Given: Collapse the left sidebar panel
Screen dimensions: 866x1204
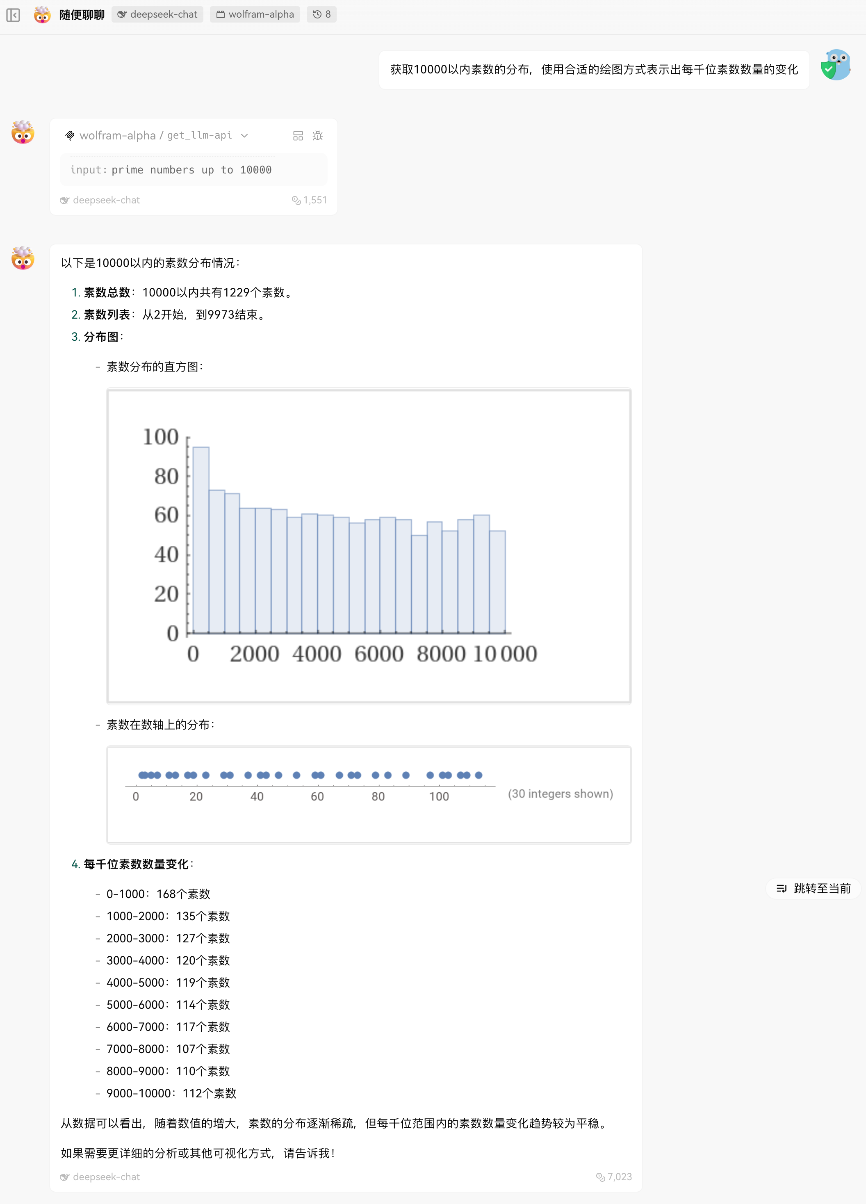Looking at the screenshot, I should [x=13, y=15].
